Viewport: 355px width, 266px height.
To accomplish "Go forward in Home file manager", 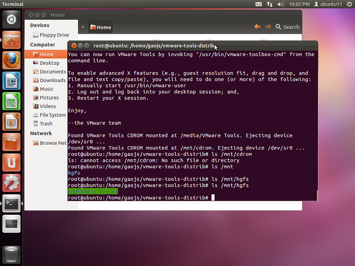I will click(x=268, y=27).
